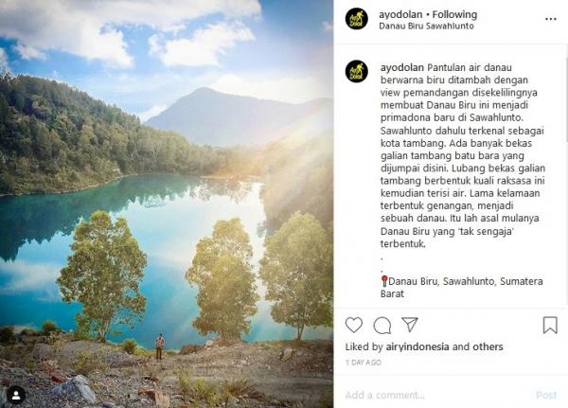
Task: Open the three-dot more options menu
Action: click(x=551, y=19)
